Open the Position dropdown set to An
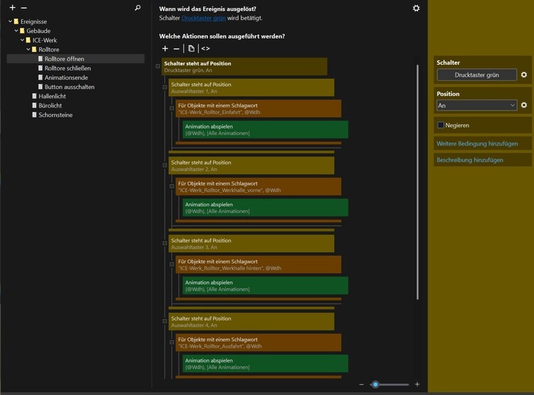Screen dimensions: 534x395 click(x=477, y=105)
